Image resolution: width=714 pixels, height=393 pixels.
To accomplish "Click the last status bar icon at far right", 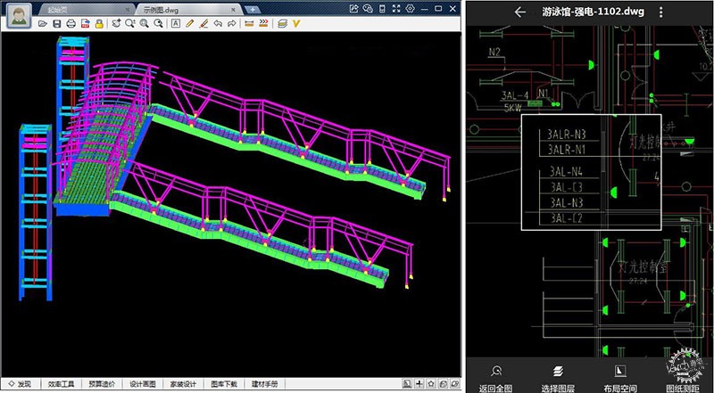I will point(454,384).
